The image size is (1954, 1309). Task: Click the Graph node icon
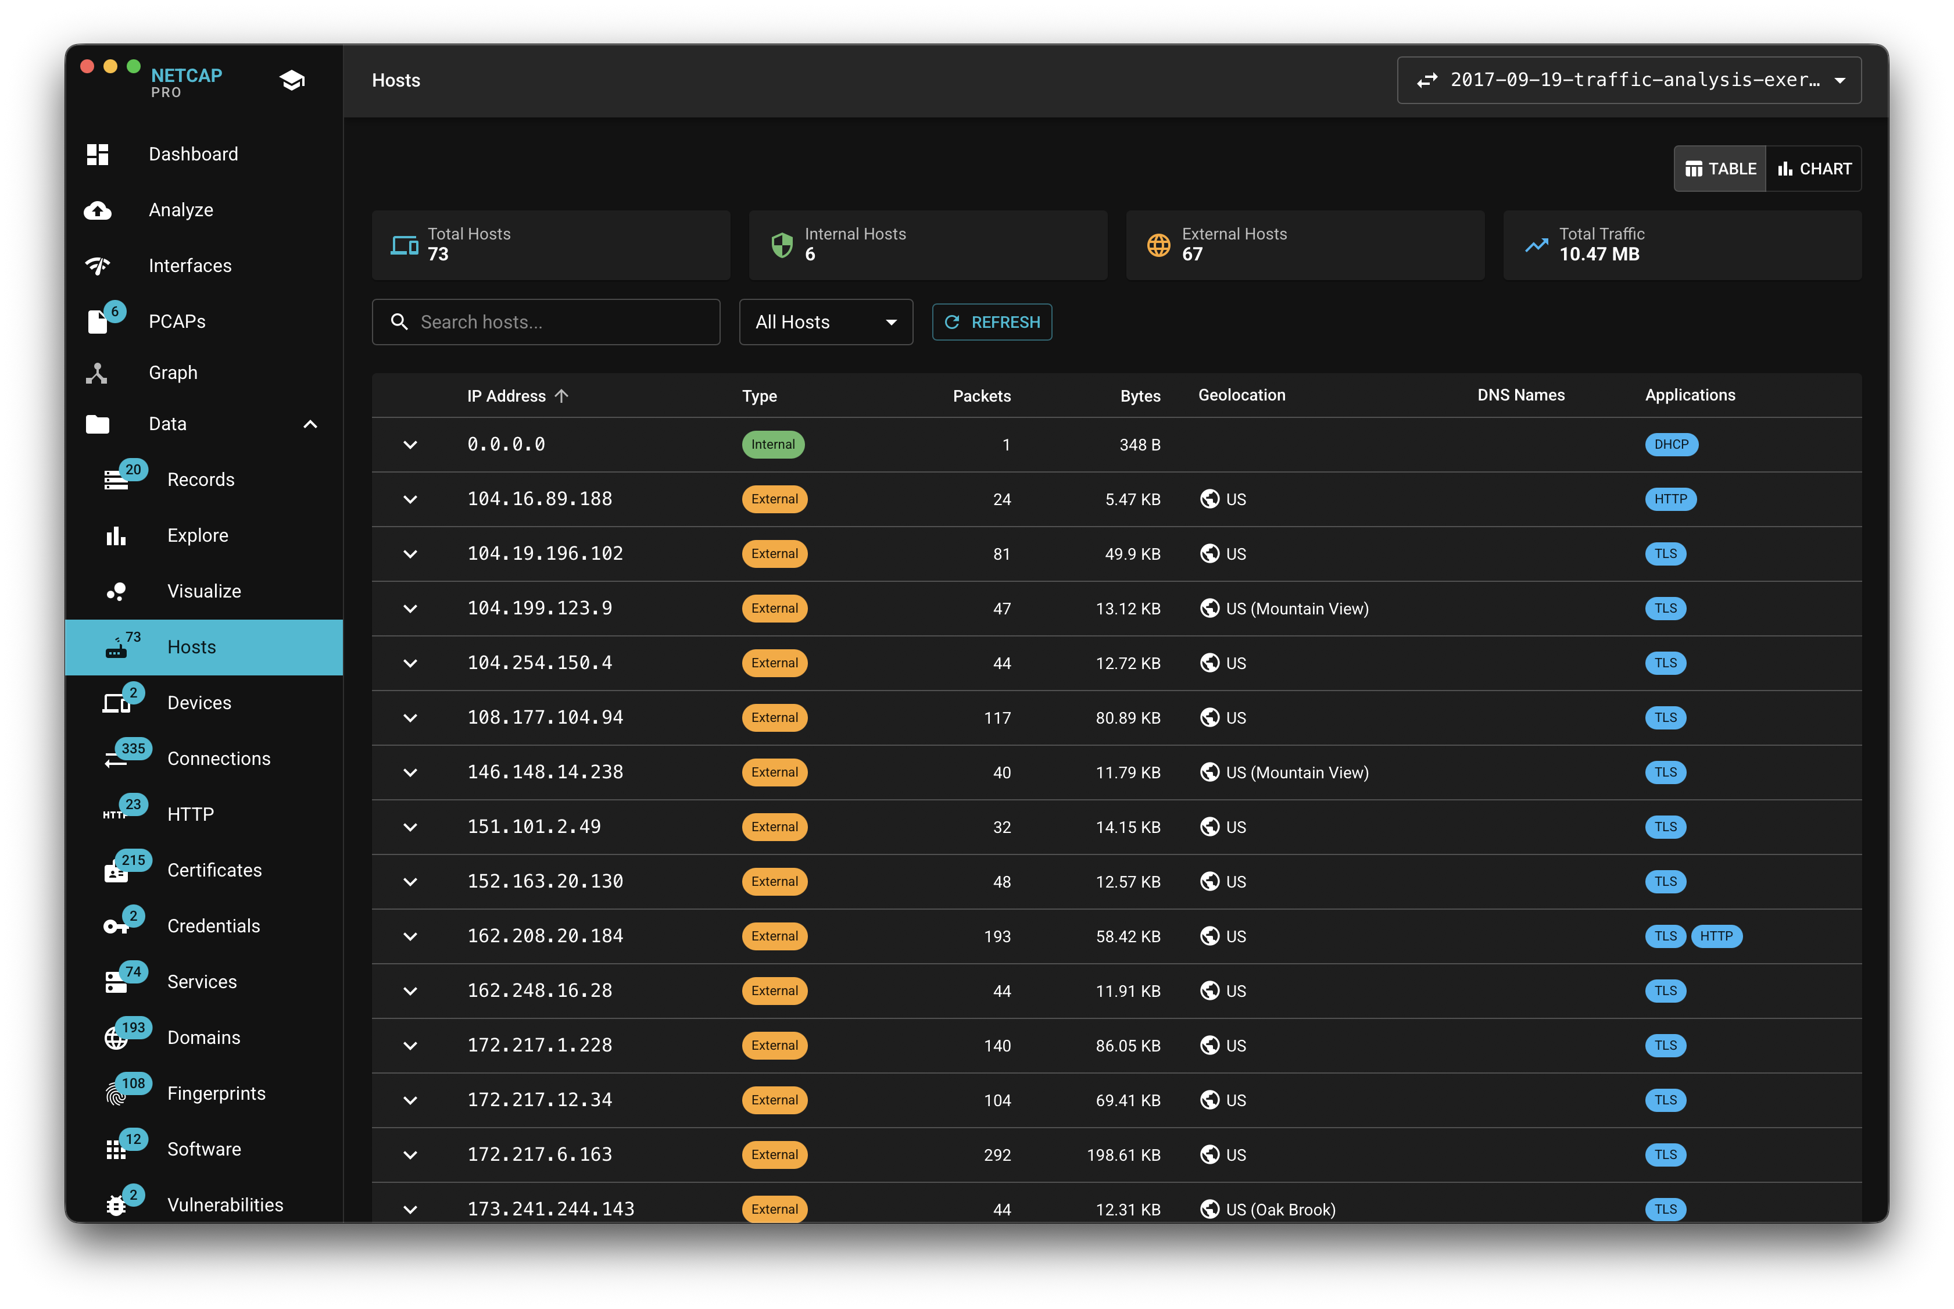97,373
